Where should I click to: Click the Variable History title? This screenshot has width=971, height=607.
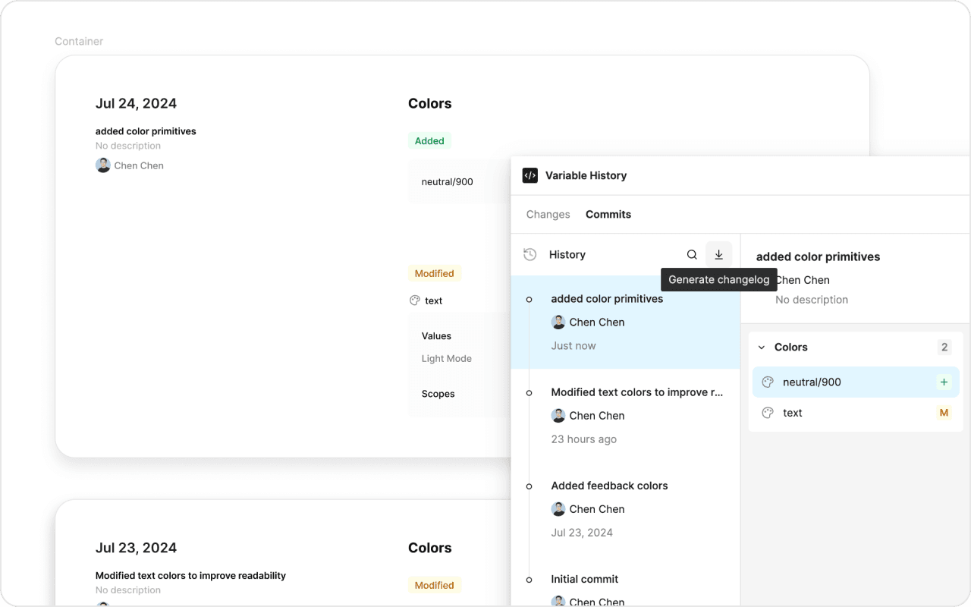[586, 175]
